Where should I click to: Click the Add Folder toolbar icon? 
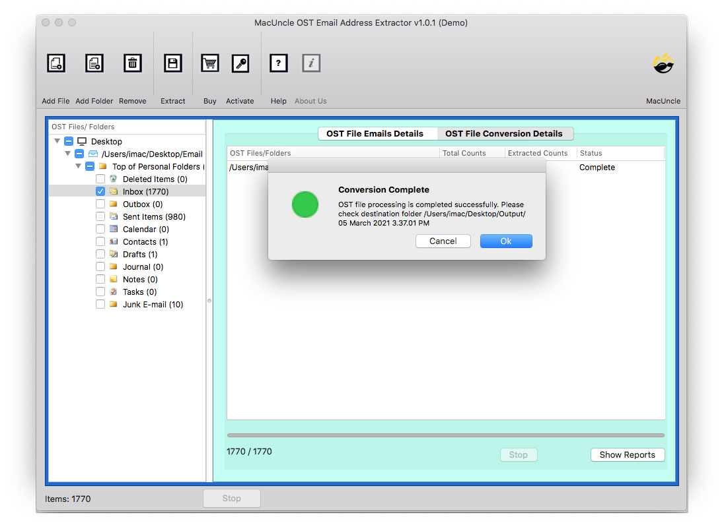coord(94,63)
